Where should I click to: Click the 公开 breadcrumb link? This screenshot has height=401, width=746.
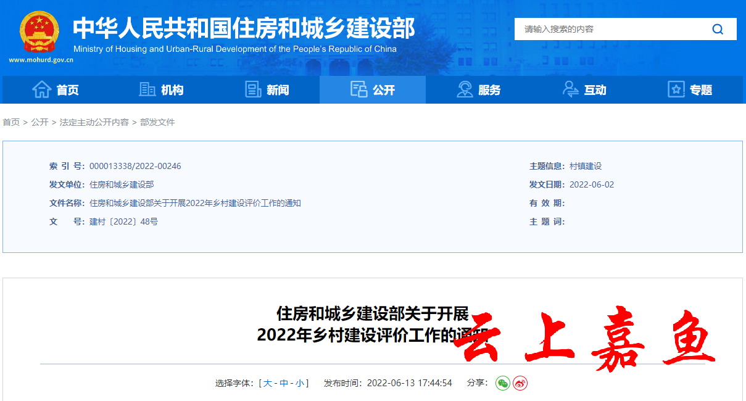[39, 122]
